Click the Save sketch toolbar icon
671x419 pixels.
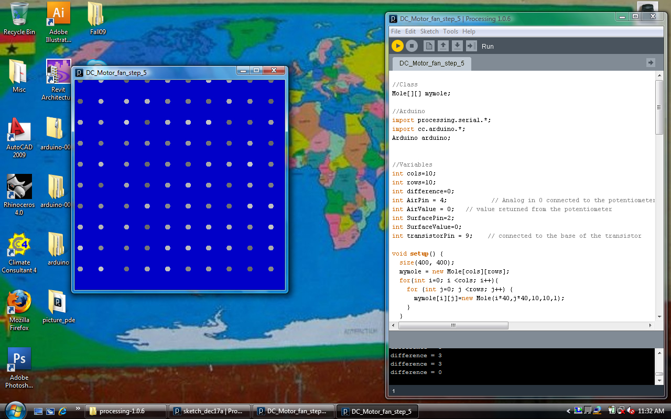pyautogui.click(x=457, y=46)
